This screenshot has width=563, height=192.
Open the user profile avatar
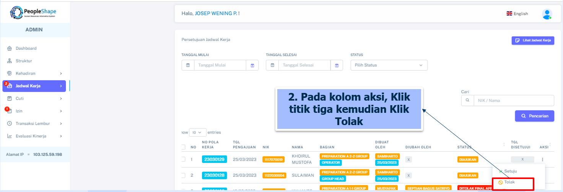(547, 14)
